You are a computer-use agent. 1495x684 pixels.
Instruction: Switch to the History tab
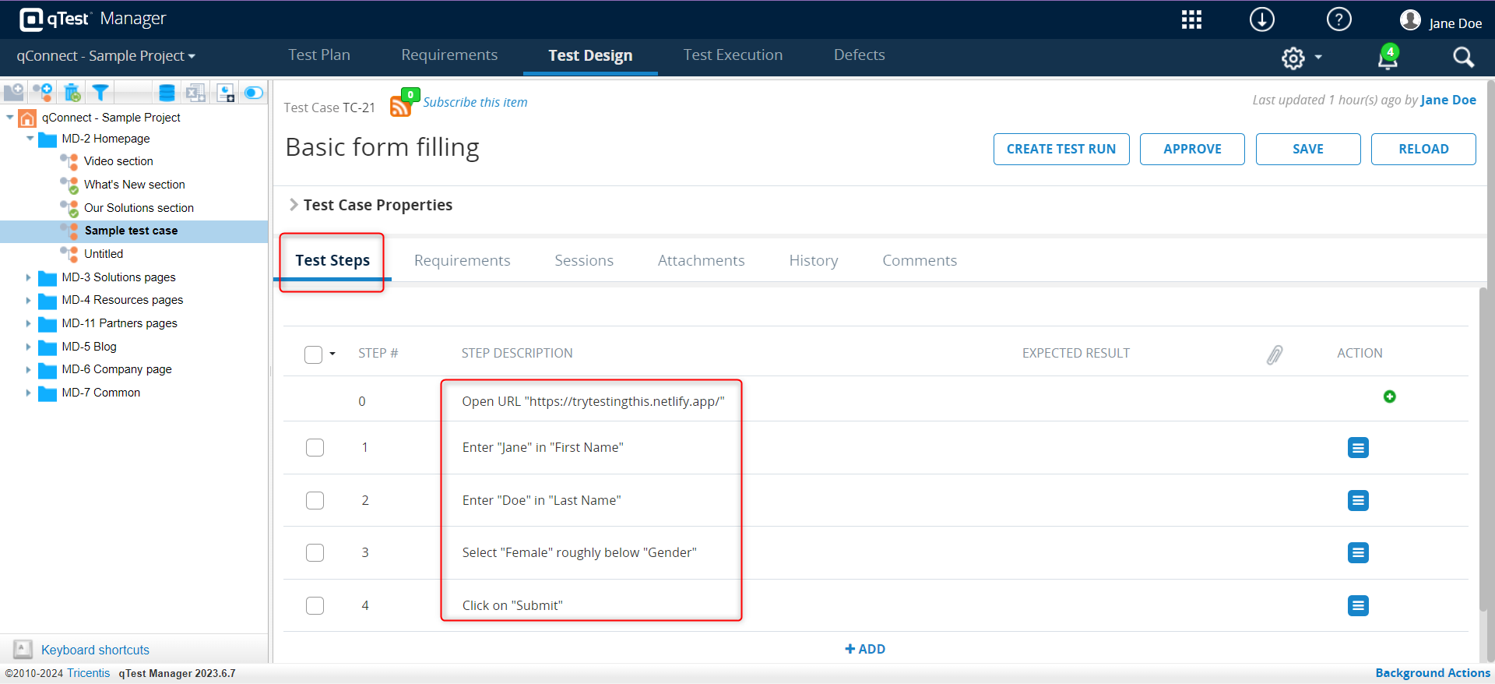[813, 261]
